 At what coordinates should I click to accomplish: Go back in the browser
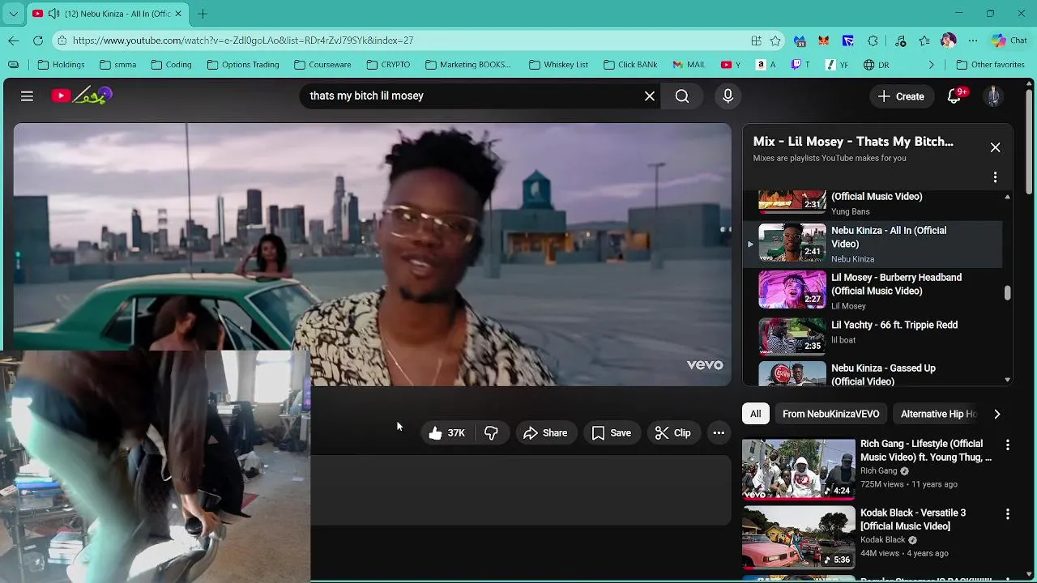(13, 40)
